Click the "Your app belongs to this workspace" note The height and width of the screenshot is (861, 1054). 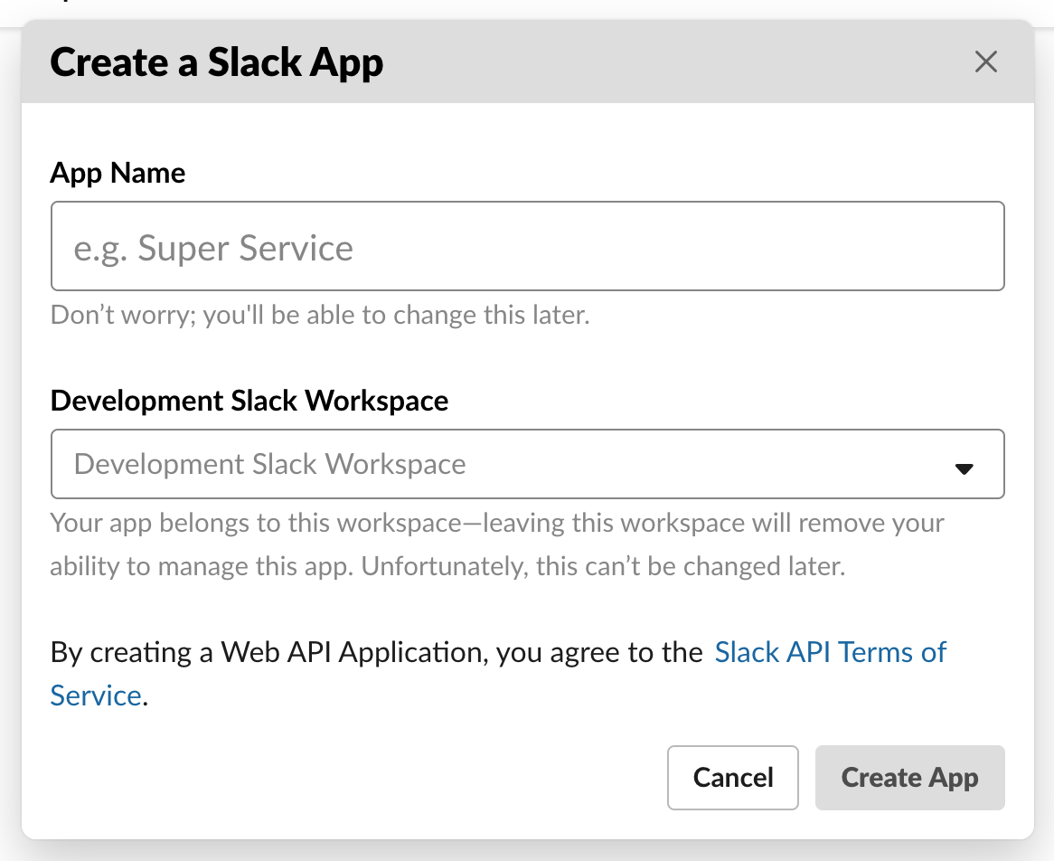(x=495, y=524)
